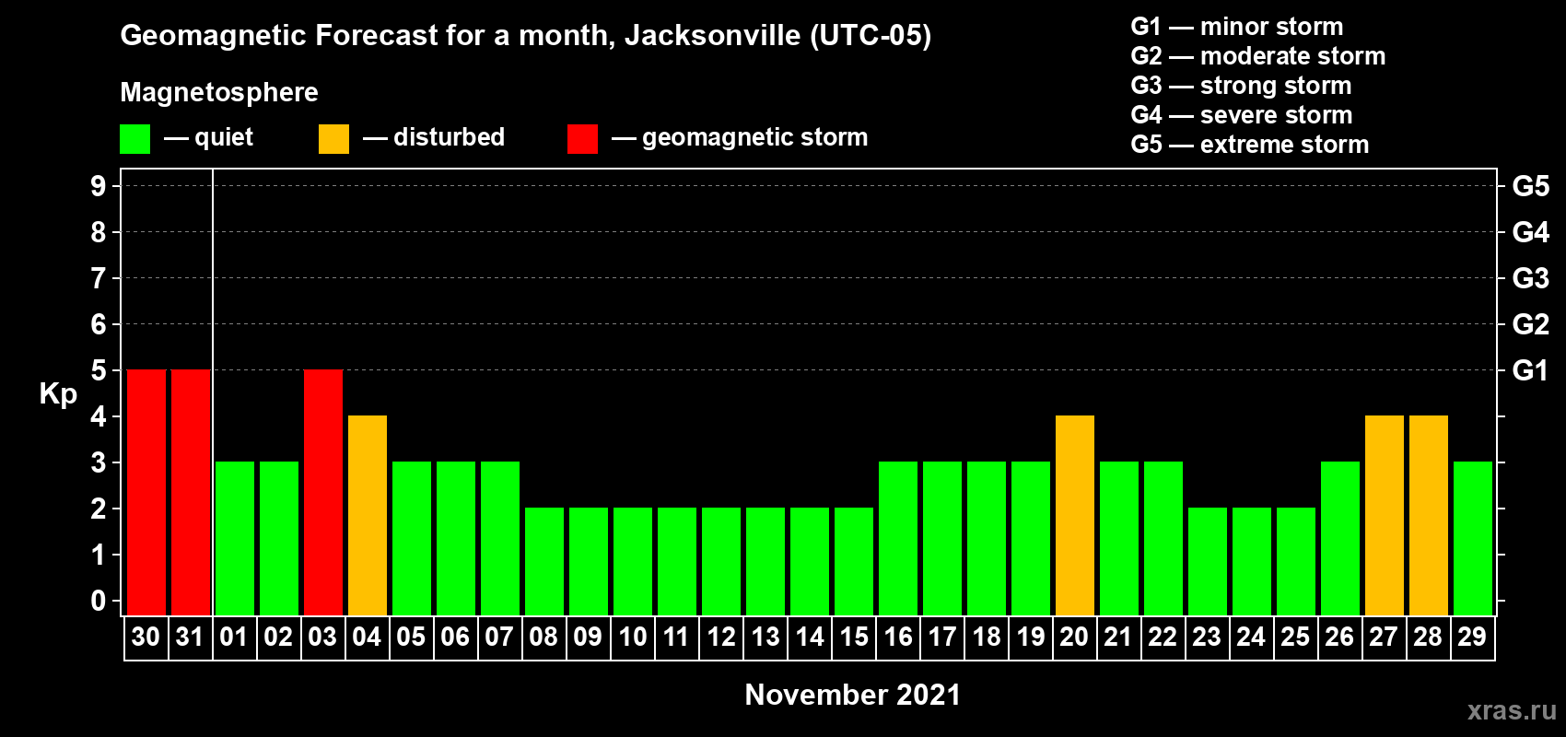Select the orange bar for day 20
This screenshot has height=737, width=1566.
coord(1075,516)
